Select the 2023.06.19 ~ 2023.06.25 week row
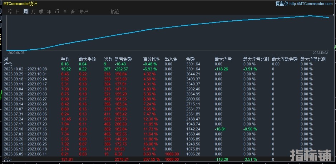The width and height of the screenshot is (336, 164). (25, 144)
